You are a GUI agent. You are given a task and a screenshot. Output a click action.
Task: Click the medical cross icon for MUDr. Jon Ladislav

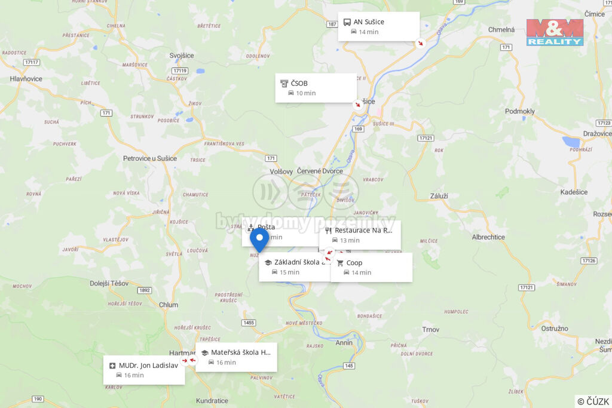click(112, 366)
